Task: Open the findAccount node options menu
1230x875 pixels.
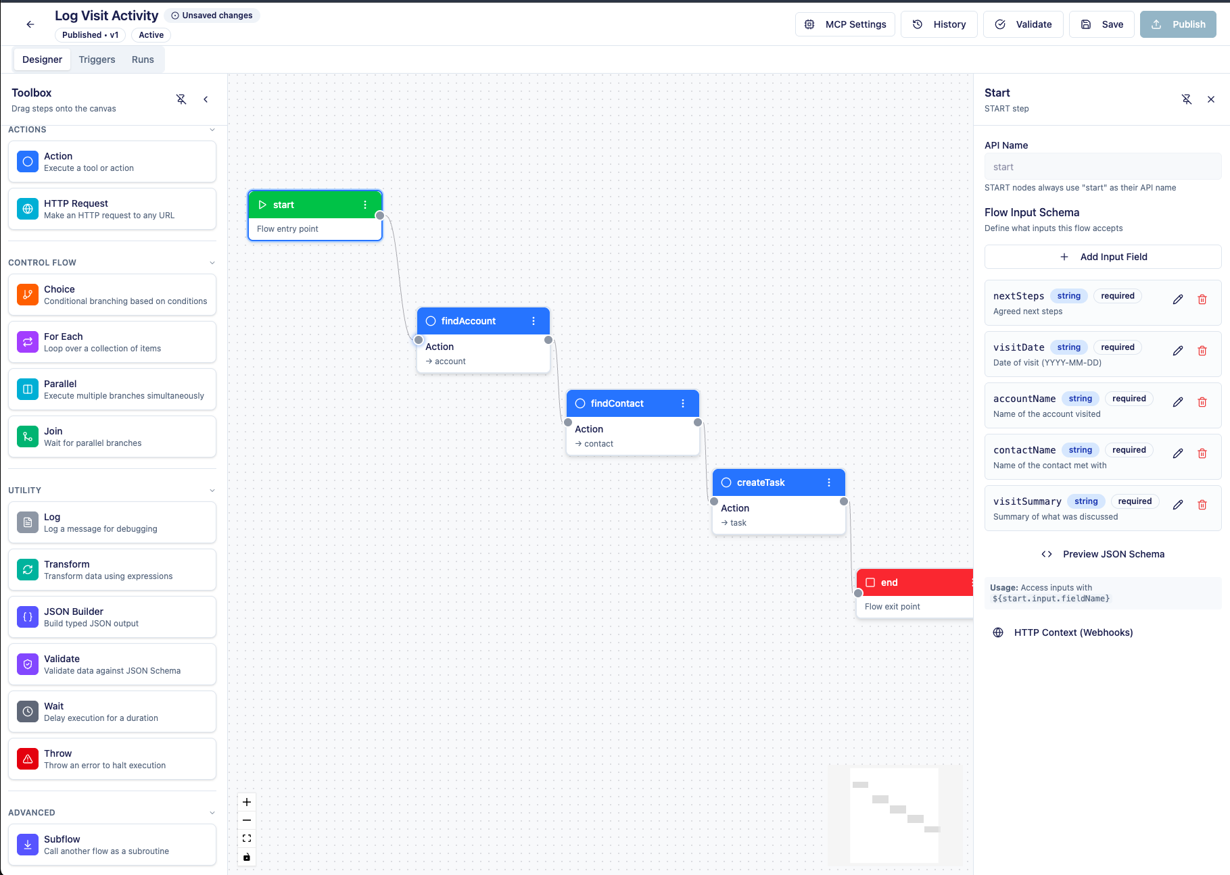Action: (x=534, y=321)
